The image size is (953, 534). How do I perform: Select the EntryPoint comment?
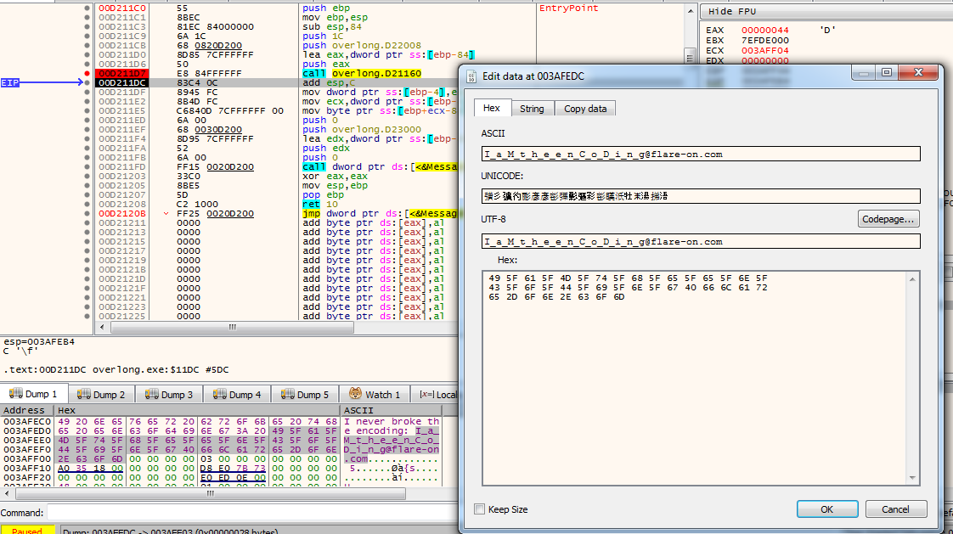coord(568,8)
